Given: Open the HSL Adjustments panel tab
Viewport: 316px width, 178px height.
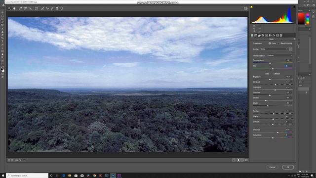Looking at the screenshot, I should (x=263, y=35).
